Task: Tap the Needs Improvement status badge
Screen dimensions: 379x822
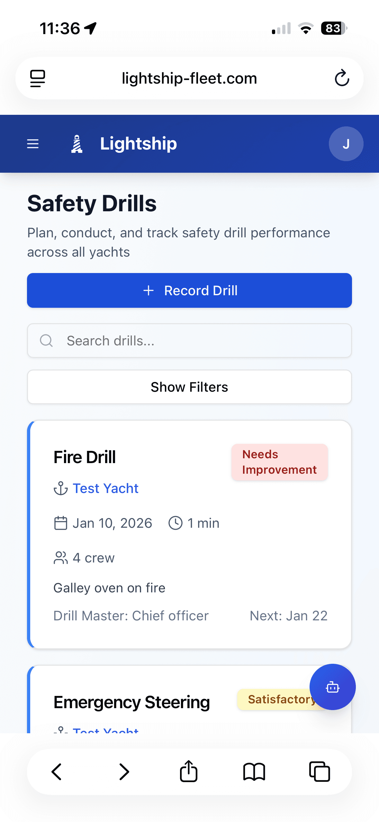Action: point(279,462)
